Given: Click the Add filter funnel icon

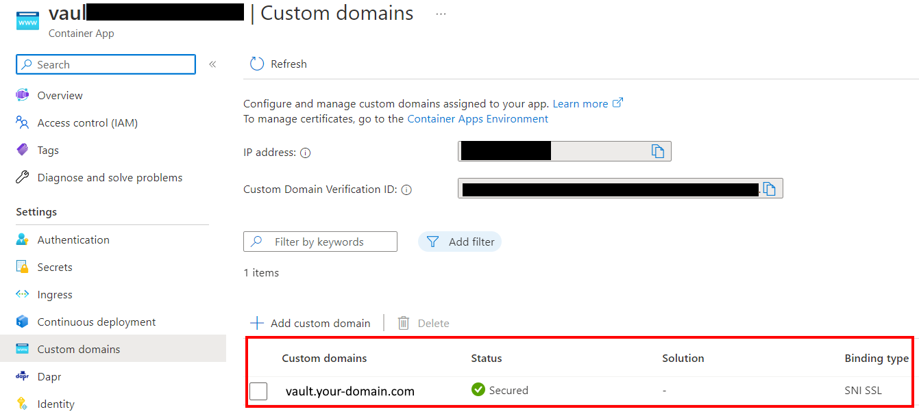Looking at the screenshot, I should coord(432,242).
